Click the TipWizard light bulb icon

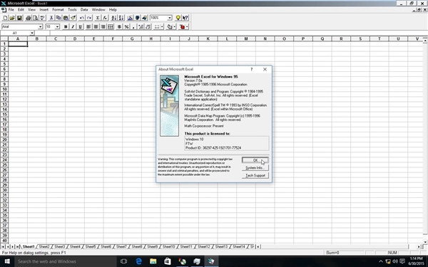[x=178, y=18]
